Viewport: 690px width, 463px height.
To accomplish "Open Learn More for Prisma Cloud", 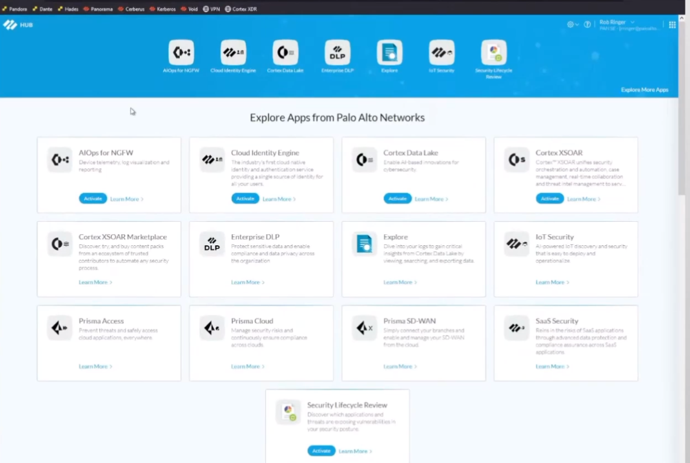I will click(x=248, y=366).
